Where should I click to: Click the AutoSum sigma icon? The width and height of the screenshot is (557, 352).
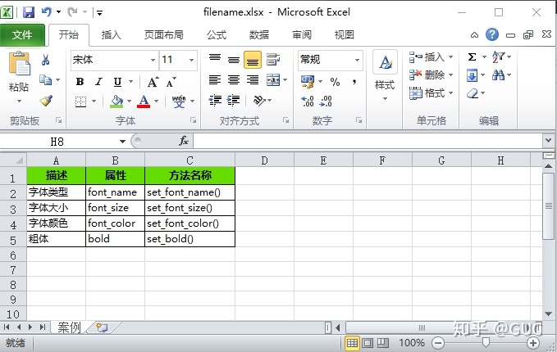(472, 56)
